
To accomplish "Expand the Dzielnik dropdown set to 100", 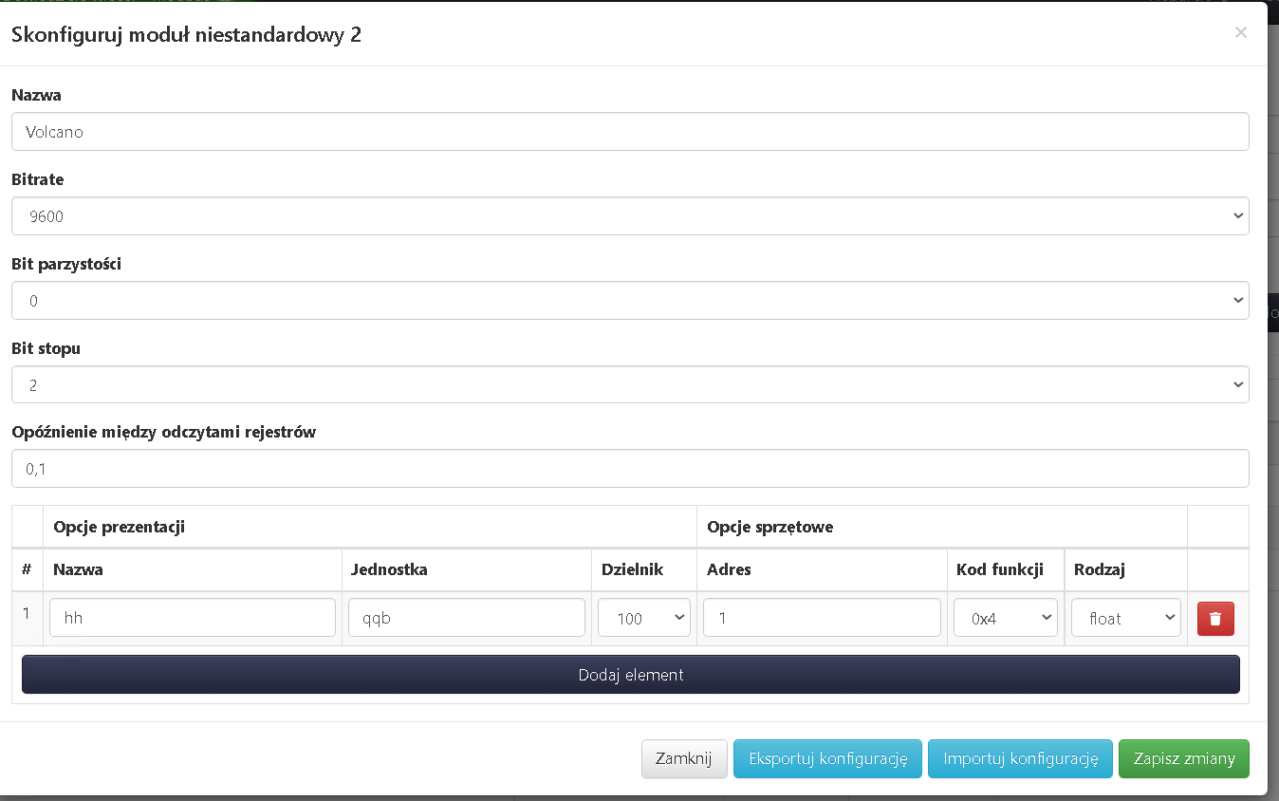I will pos(643,618).
